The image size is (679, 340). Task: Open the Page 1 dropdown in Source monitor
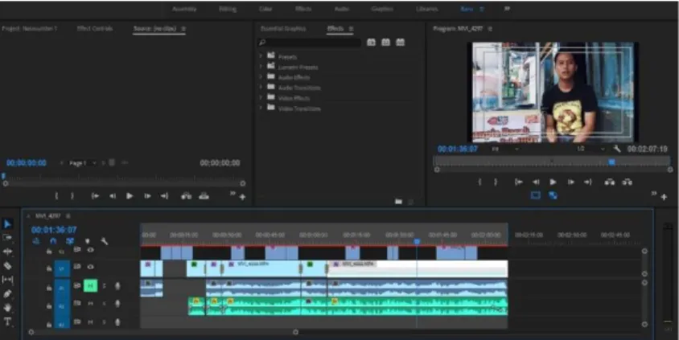coord(82,163)
